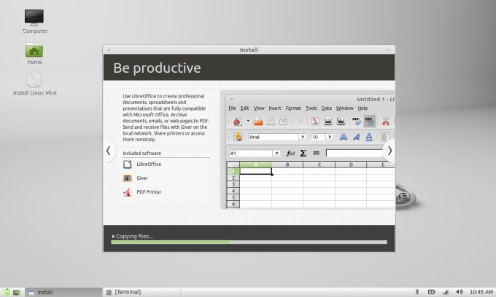The width and height of the screenshot is (496, 297).
Task: Click the Cut scissors toolbar icon
Action: tap(385, 121)
